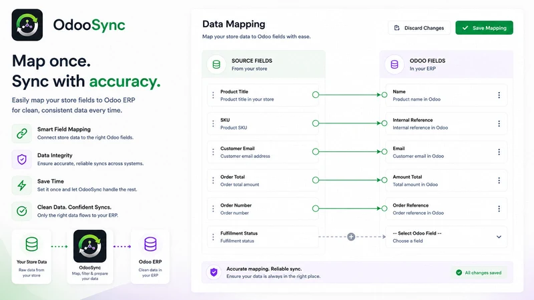Click the OdooSync app logo icon
Image resolution: width=534 pixels, height=300 pixels.
(x=27, y=25)
